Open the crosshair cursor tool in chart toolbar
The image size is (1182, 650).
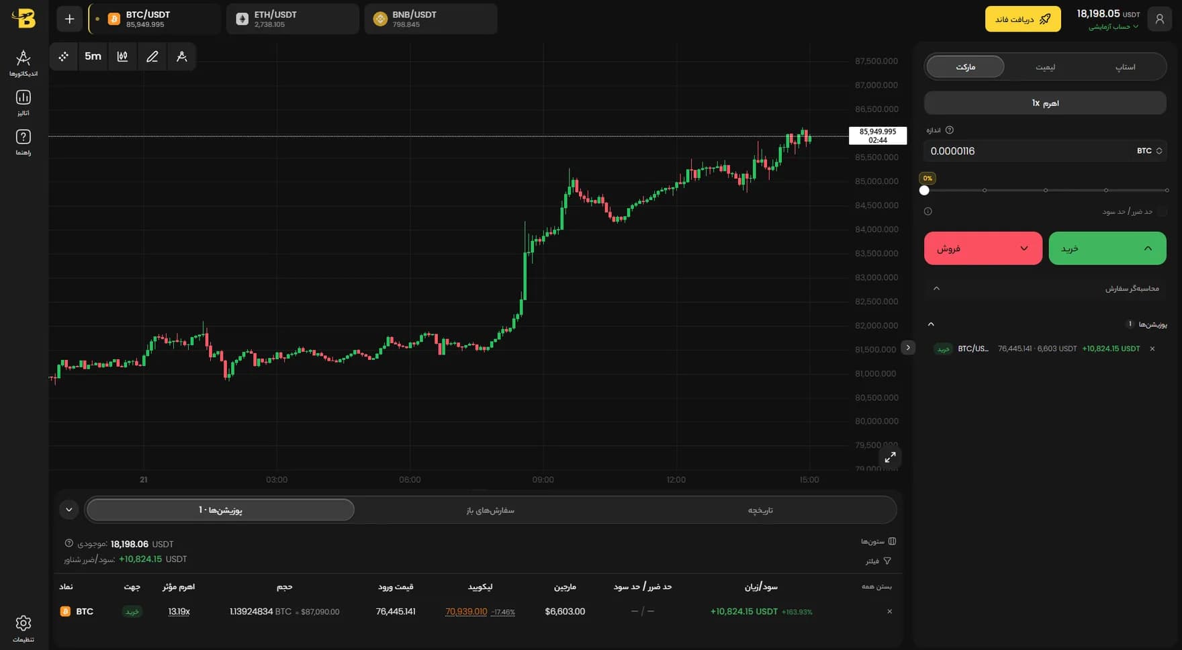(64, 56)
